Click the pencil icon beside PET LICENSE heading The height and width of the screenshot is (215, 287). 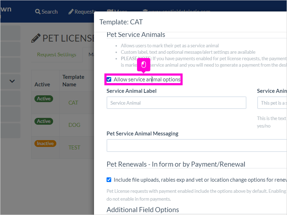[36, 38]
